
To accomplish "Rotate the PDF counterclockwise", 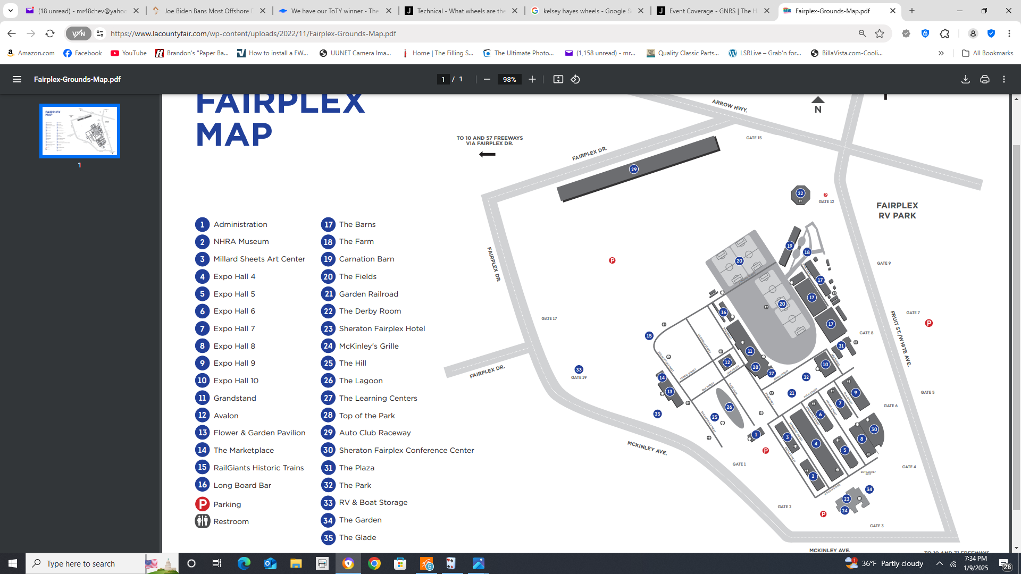I will click(x=575, y=79).
